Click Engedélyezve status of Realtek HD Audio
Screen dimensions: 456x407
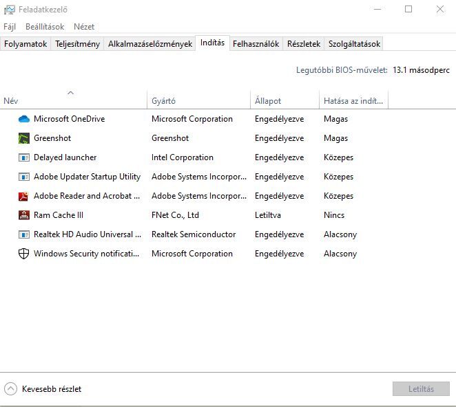(x=279, y=234)
